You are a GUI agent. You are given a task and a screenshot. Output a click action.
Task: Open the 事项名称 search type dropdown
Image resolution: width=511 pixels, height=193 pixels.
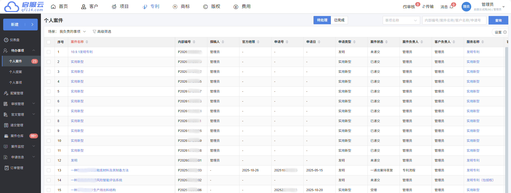click(x=401, y=20)
